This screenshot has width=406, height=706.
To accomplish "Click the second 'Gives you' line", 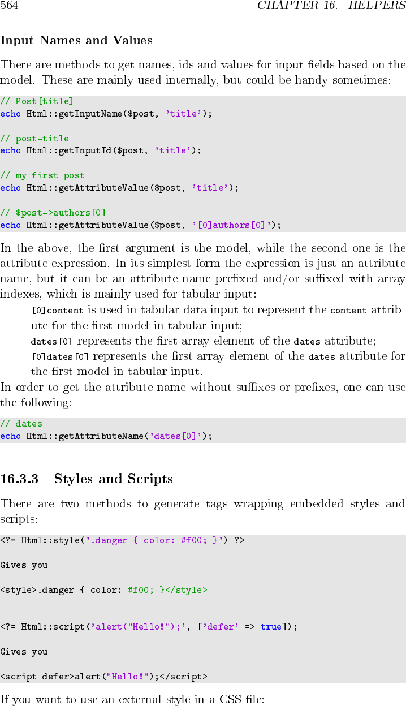I will [x=24, y=652].
